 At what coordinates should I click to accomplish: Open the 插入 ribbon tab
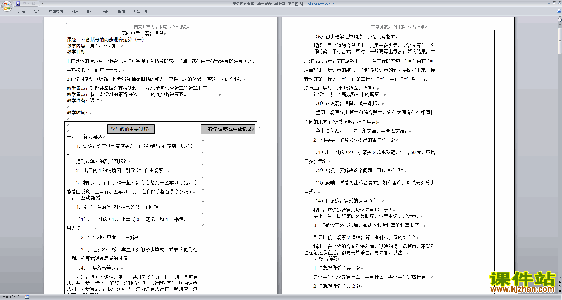[x=37, y=11]
